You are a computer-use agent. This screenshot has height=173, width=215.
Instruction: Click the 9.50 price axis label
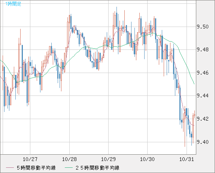[203, 27]
